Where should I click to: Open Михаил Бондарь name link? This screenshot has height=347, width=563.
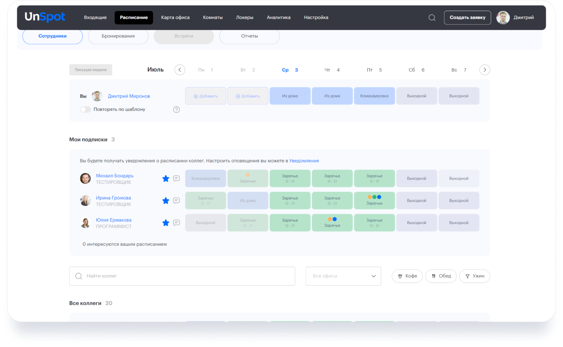pyautogui.click(x=115, y=176)
